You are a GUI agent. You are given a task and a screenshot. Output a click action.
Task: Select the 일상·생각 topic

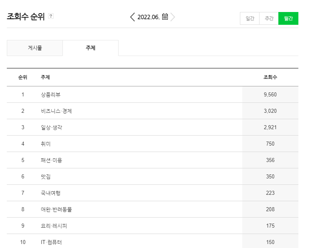(x=51, y=127)
